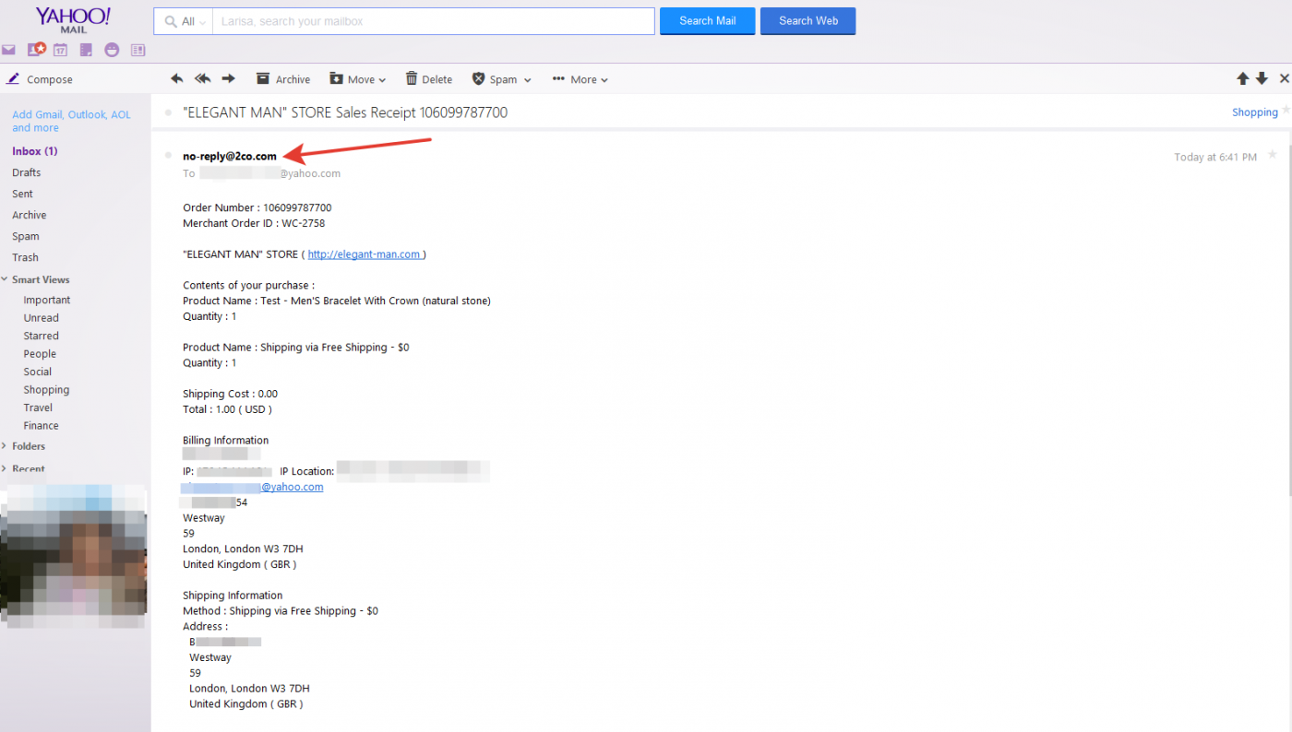Open the Mail icon in the Yahoo toolbar
1292x732 pixels.
click(x=8, y=50)
